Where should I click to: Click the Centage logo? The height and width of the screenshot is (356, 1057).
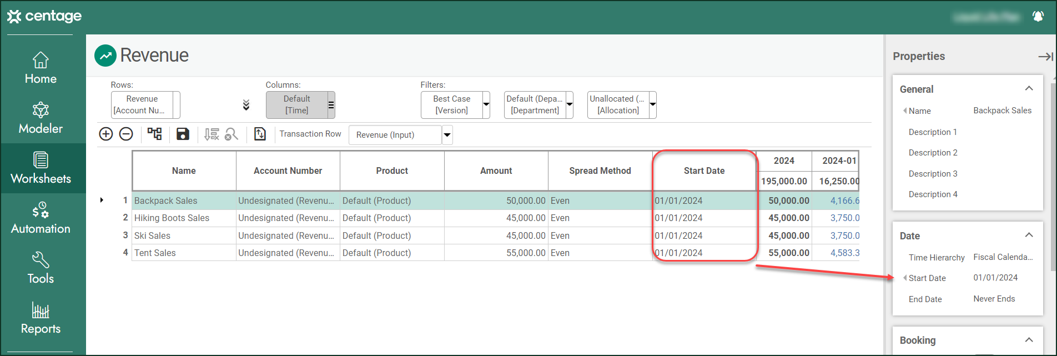pos(44,16)
